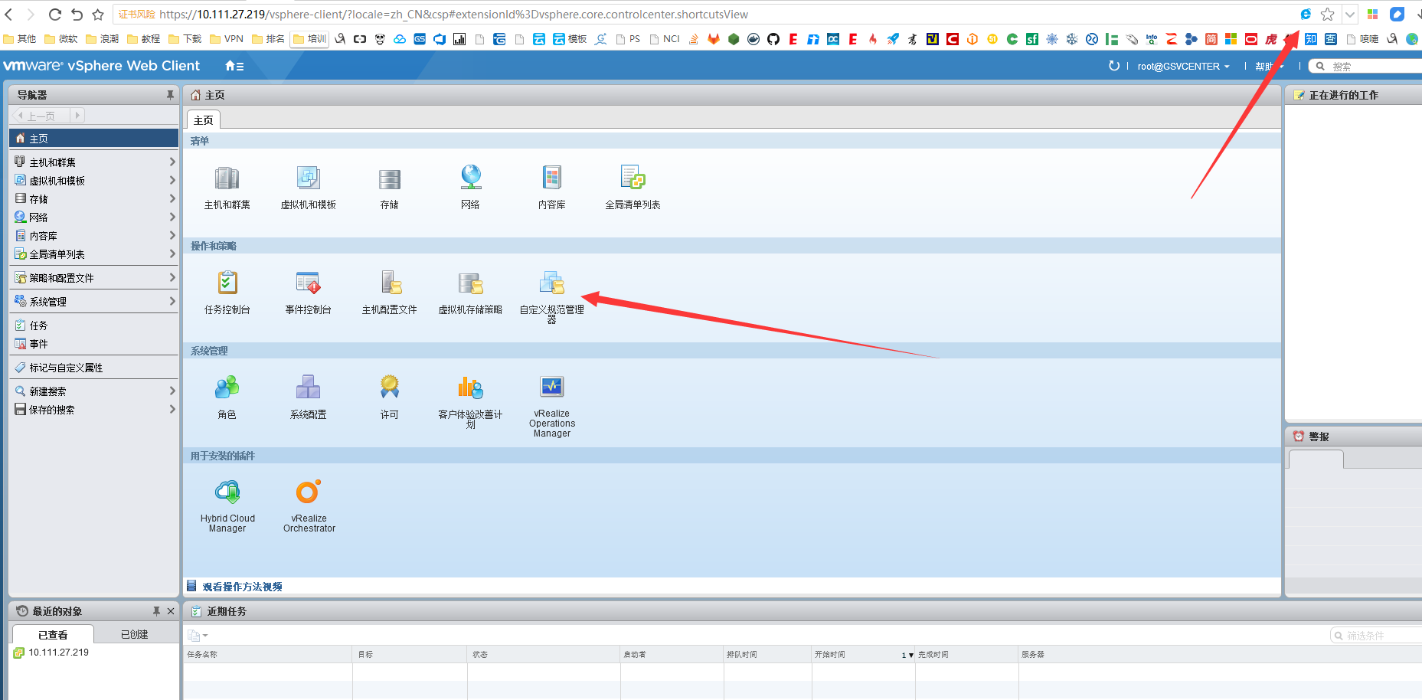This screenshot has height=700, width=1422.
Task: Open the 帮助 help dropdown
Action: point(1269,67)
